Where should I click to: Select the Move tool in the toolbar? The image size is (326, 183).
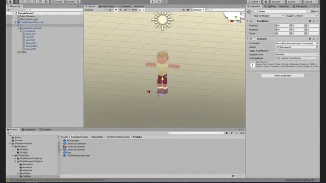(16, 2)
